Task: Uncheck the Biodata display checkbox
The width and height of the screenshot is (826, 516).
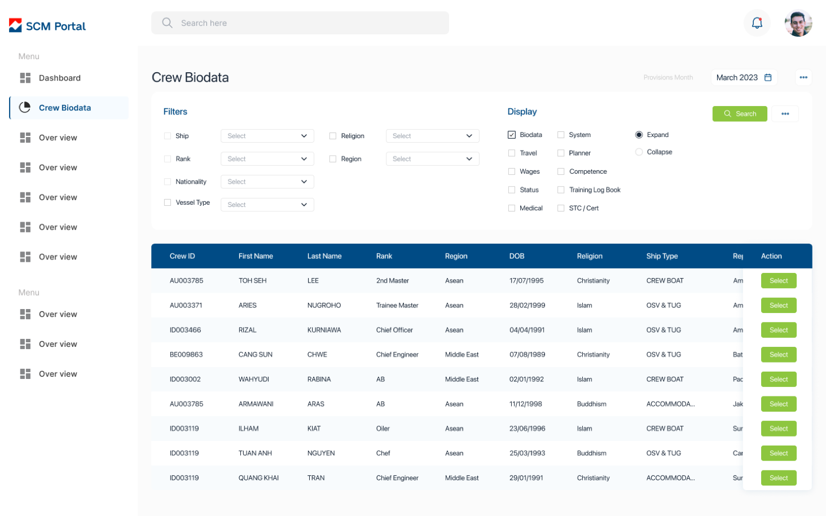Action: [512, 135]
